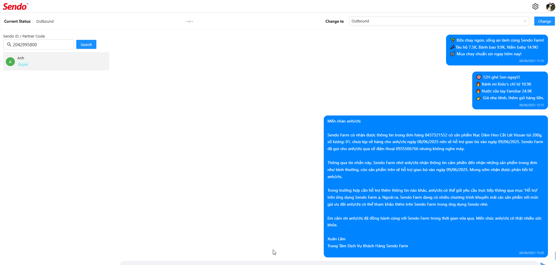Click the 'Nước rửa tay Familiar 24.9K' line
The width and height of the screenshot is (559, 265).
tap(504, 91)
